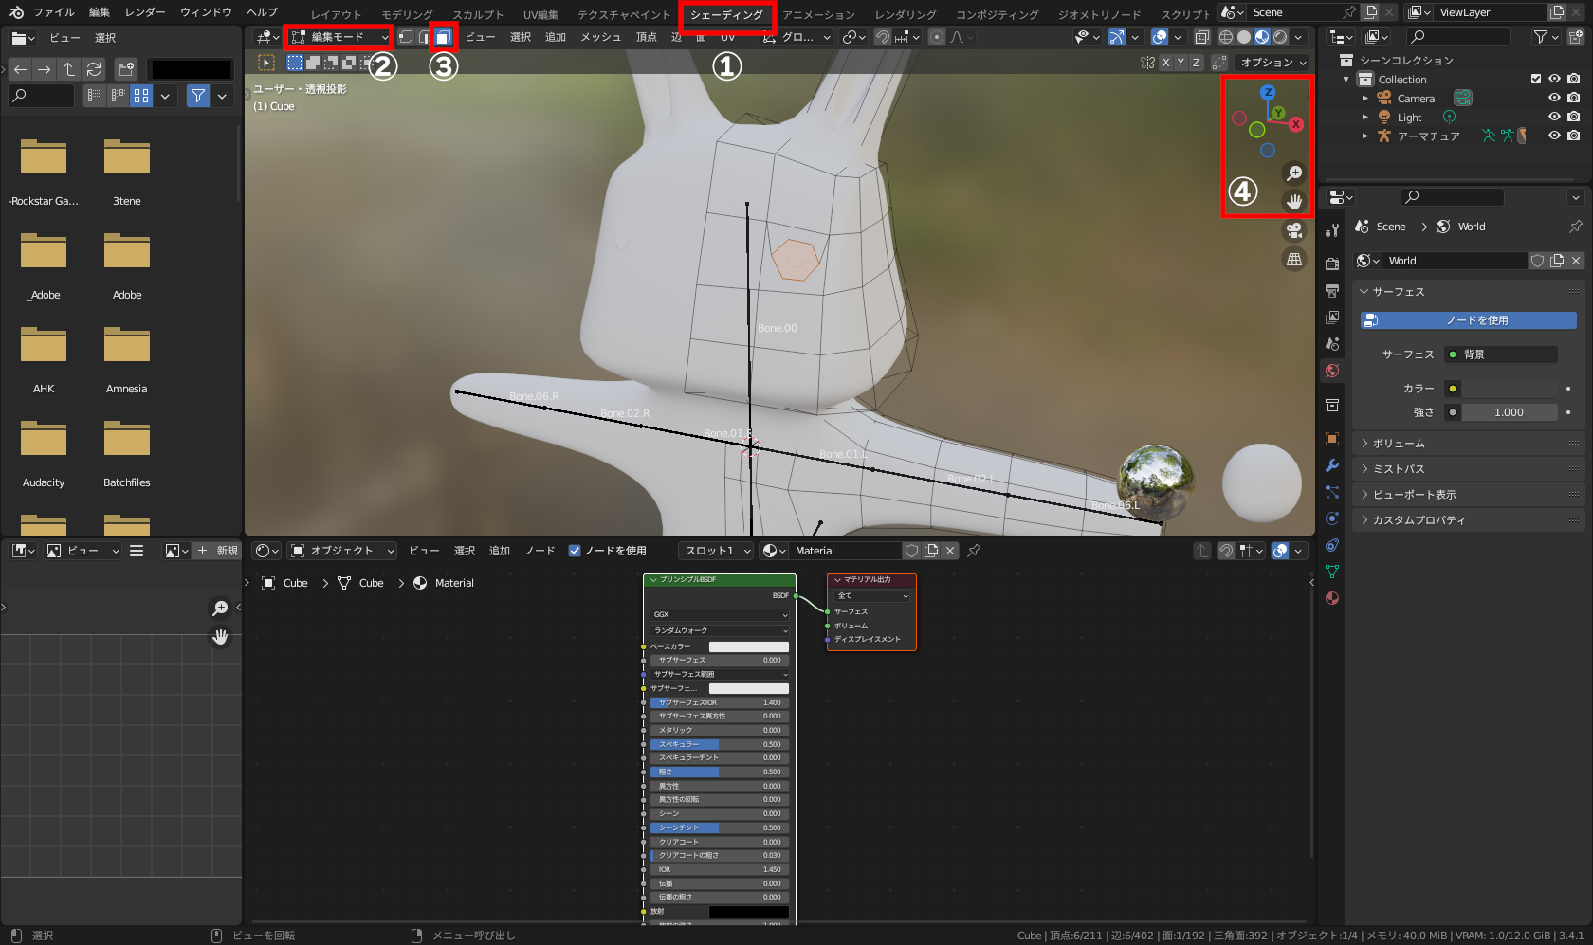The height and width of the screenshot is (945, 1593).
Task: Expand the カスタムプロパティ panel
Action: [1468, 520]
